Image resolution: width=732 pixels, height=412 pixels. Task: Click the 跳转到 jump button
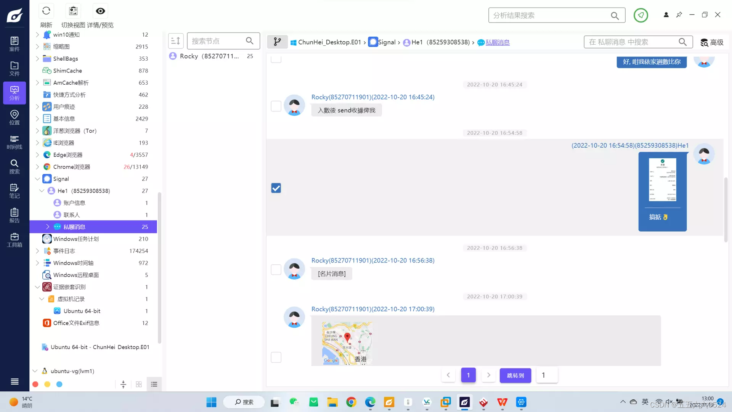(x=515, y=375)
